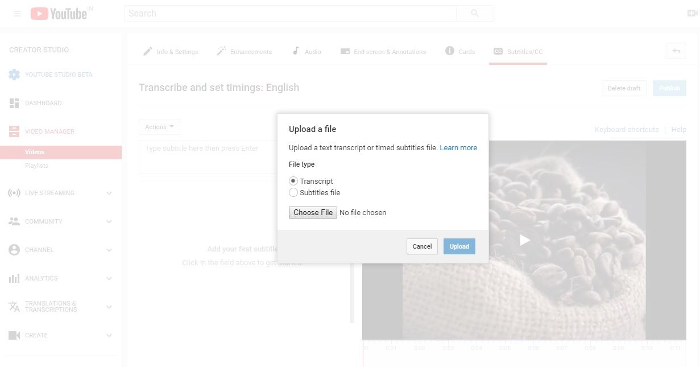Open YouTube Studio Beta label
Viewport: 700px width, 367px height.
pos(59,75)
